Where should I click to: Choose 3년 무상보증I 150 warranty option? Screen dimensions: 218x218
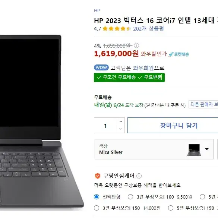pos(97,208)
